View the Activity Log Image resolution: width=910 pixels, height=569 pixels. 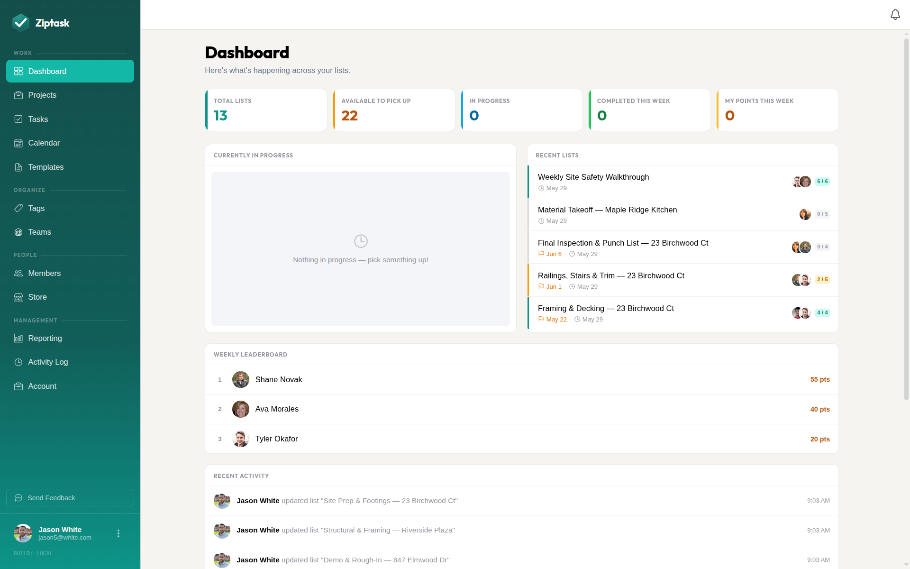(70, 362)
